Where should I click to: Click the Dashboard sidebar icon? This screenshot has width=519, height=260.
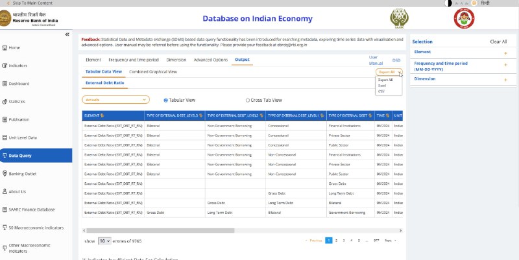pos(5,84)
